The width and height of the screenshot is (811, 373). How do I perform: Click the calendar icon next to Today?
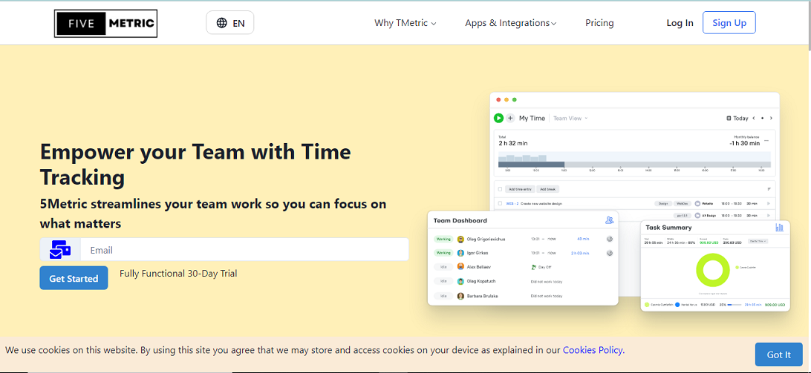729,118
